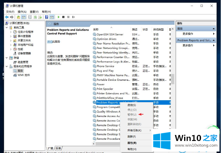Click the PNRP Machine Name gear icon

click(94, 75)
